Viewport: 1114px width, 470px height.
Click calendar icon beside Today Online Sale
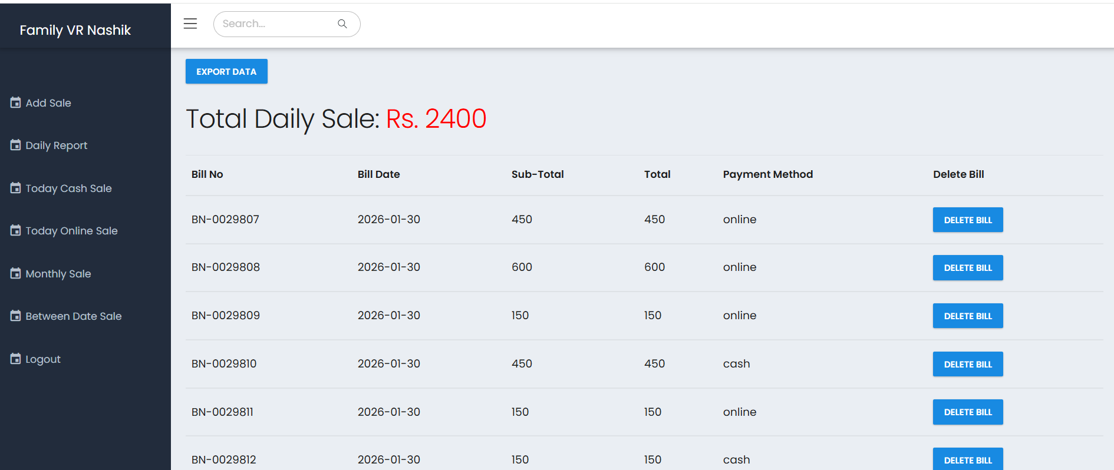(x=16, y=230)
